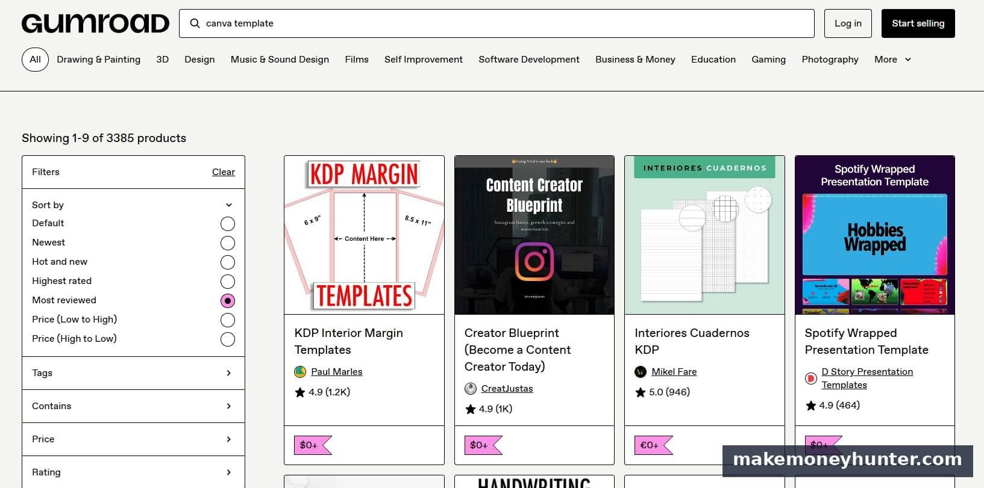Screen dimensions: 984x488
Task: Click CreatJustas avatar icon
Action: click(471, 389)
